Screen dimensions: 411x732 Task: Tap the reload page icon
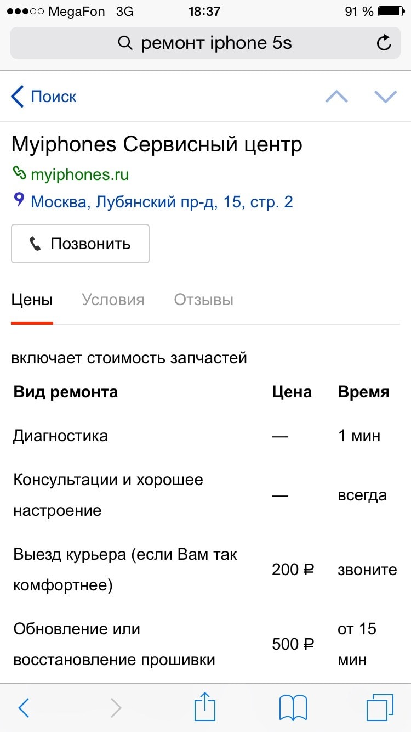coord(385,43)
